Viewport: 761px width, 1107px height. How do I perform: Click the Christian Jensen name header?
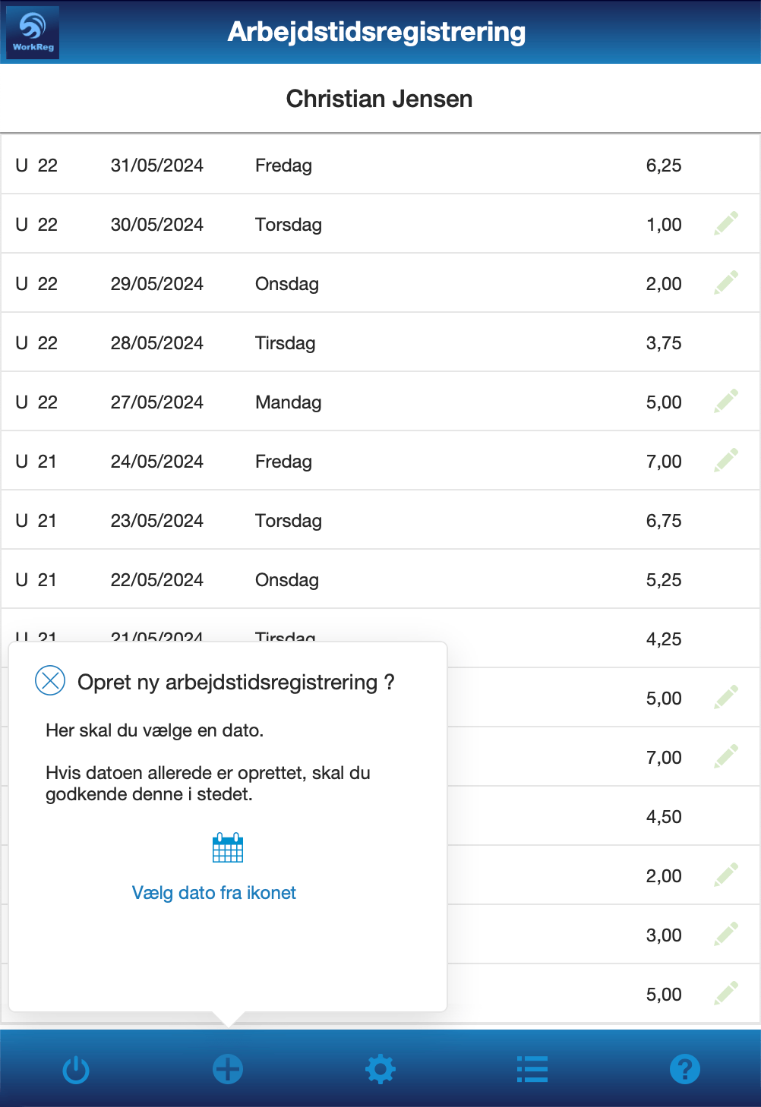click(x=380, y=99)
